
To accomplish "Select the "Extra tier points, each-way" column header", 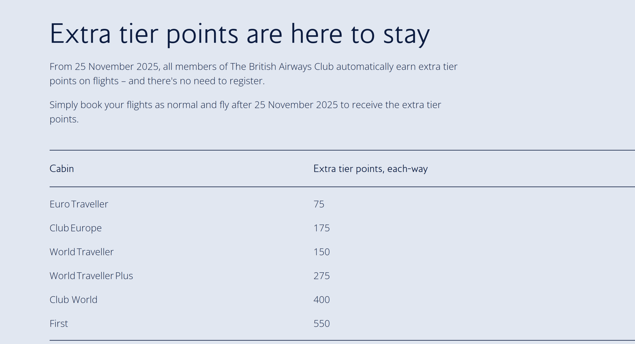I will [x=370, y=169].
